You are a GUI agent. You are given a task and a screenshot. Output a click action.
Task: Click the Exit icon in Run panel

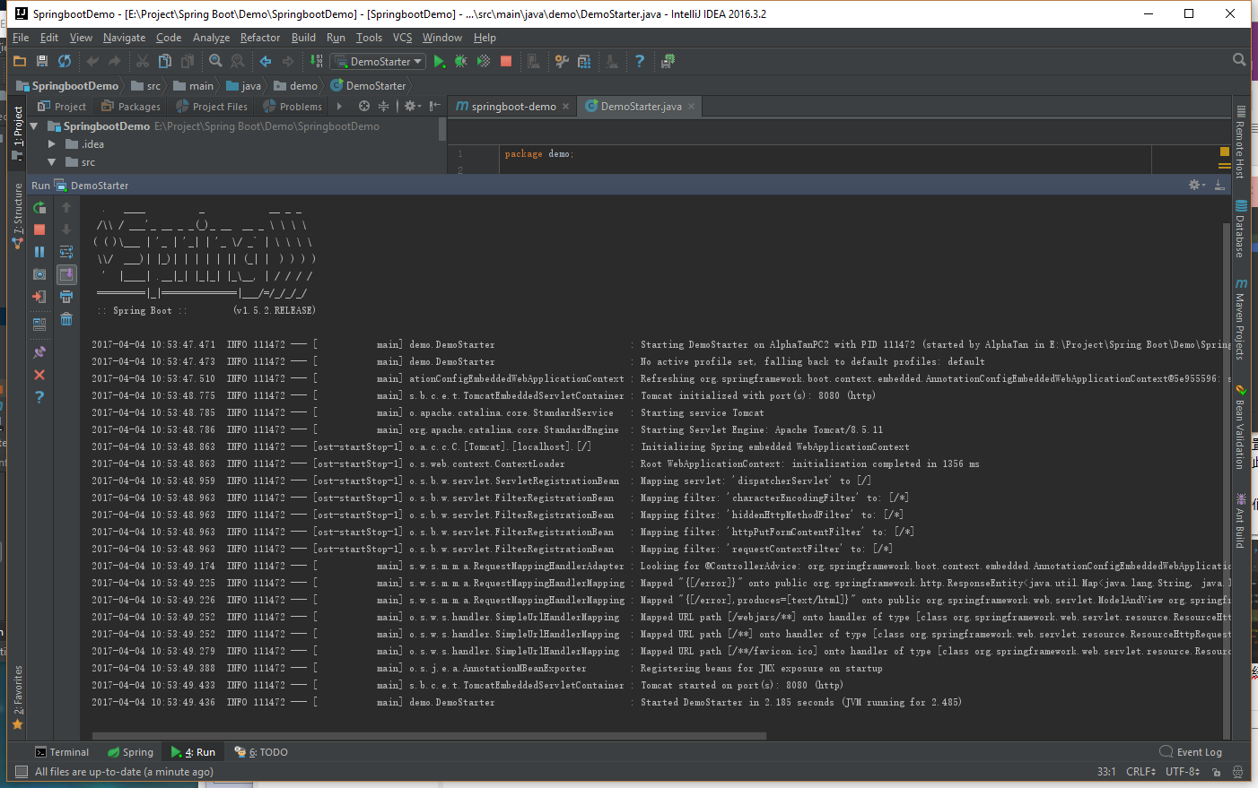pos(39,297)
